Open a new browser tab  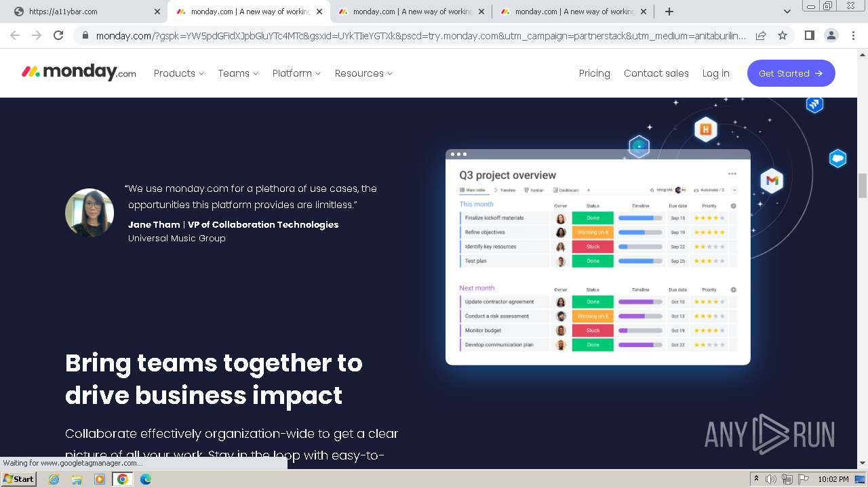pyautogui.click(x=669, y=12)
